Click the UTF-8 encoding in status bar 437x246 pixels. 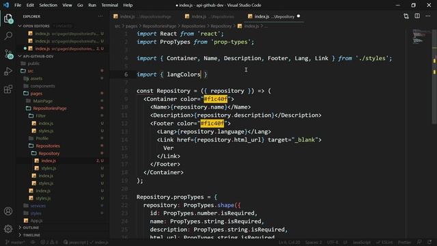coord(333,243)
